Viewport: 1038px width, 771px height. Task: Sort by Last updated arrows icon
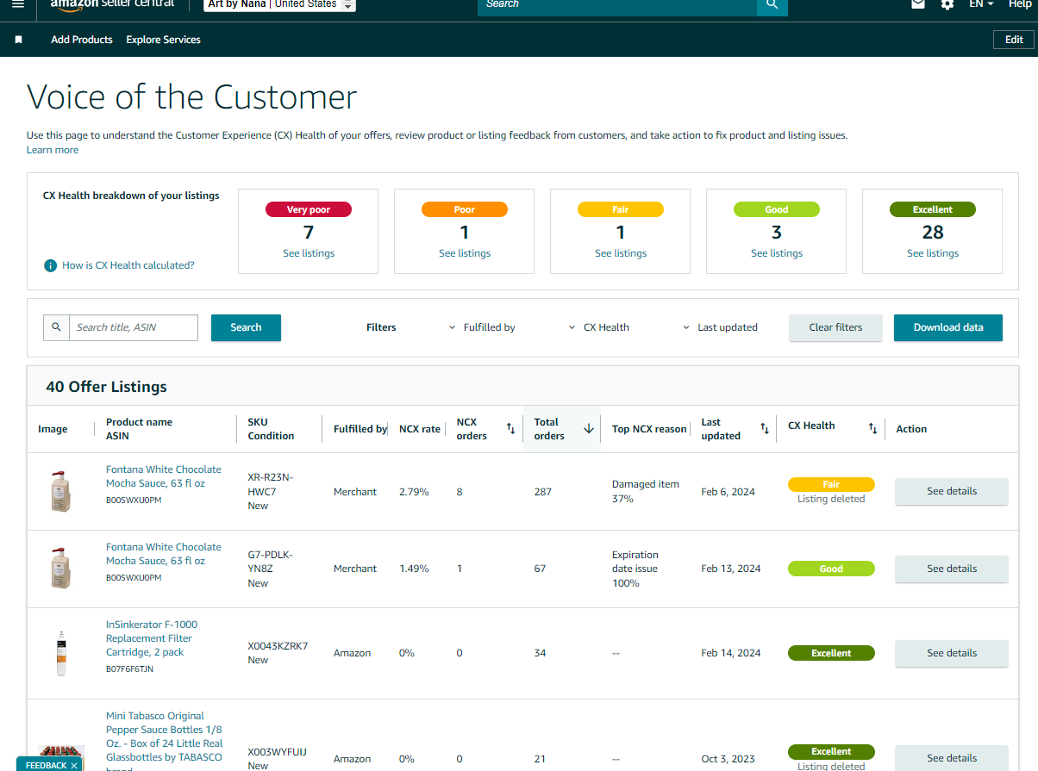pos(765,428)
